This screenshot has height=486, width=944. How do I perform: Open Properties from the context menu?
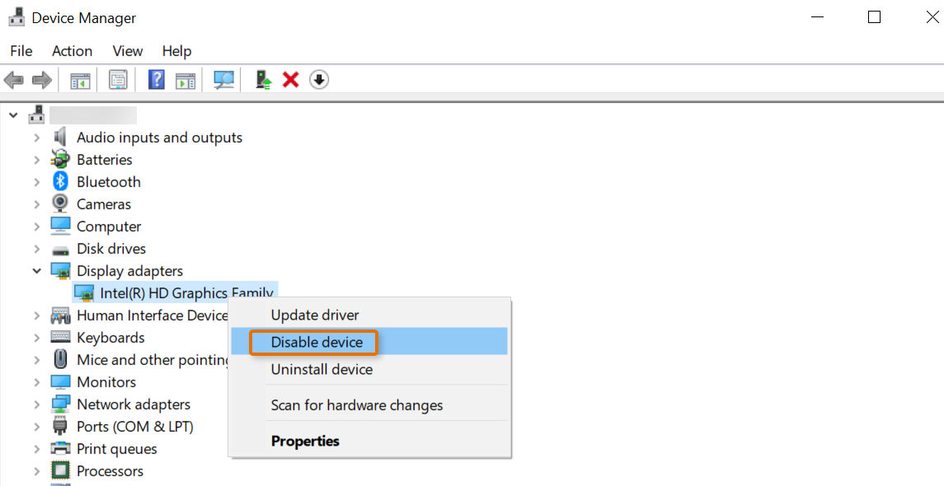(305, 441)
